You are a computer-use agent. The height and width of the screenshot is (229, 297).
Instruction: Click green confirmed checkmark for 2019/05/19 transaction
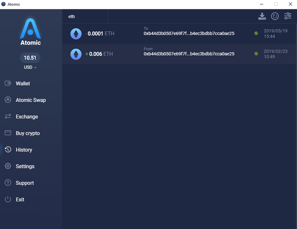tap(256, 33)
